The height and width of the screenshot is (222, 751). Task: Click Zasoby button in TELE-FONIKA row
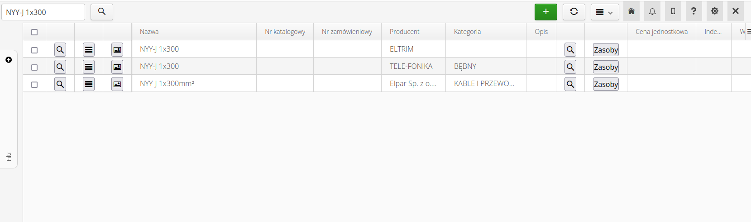606,67
